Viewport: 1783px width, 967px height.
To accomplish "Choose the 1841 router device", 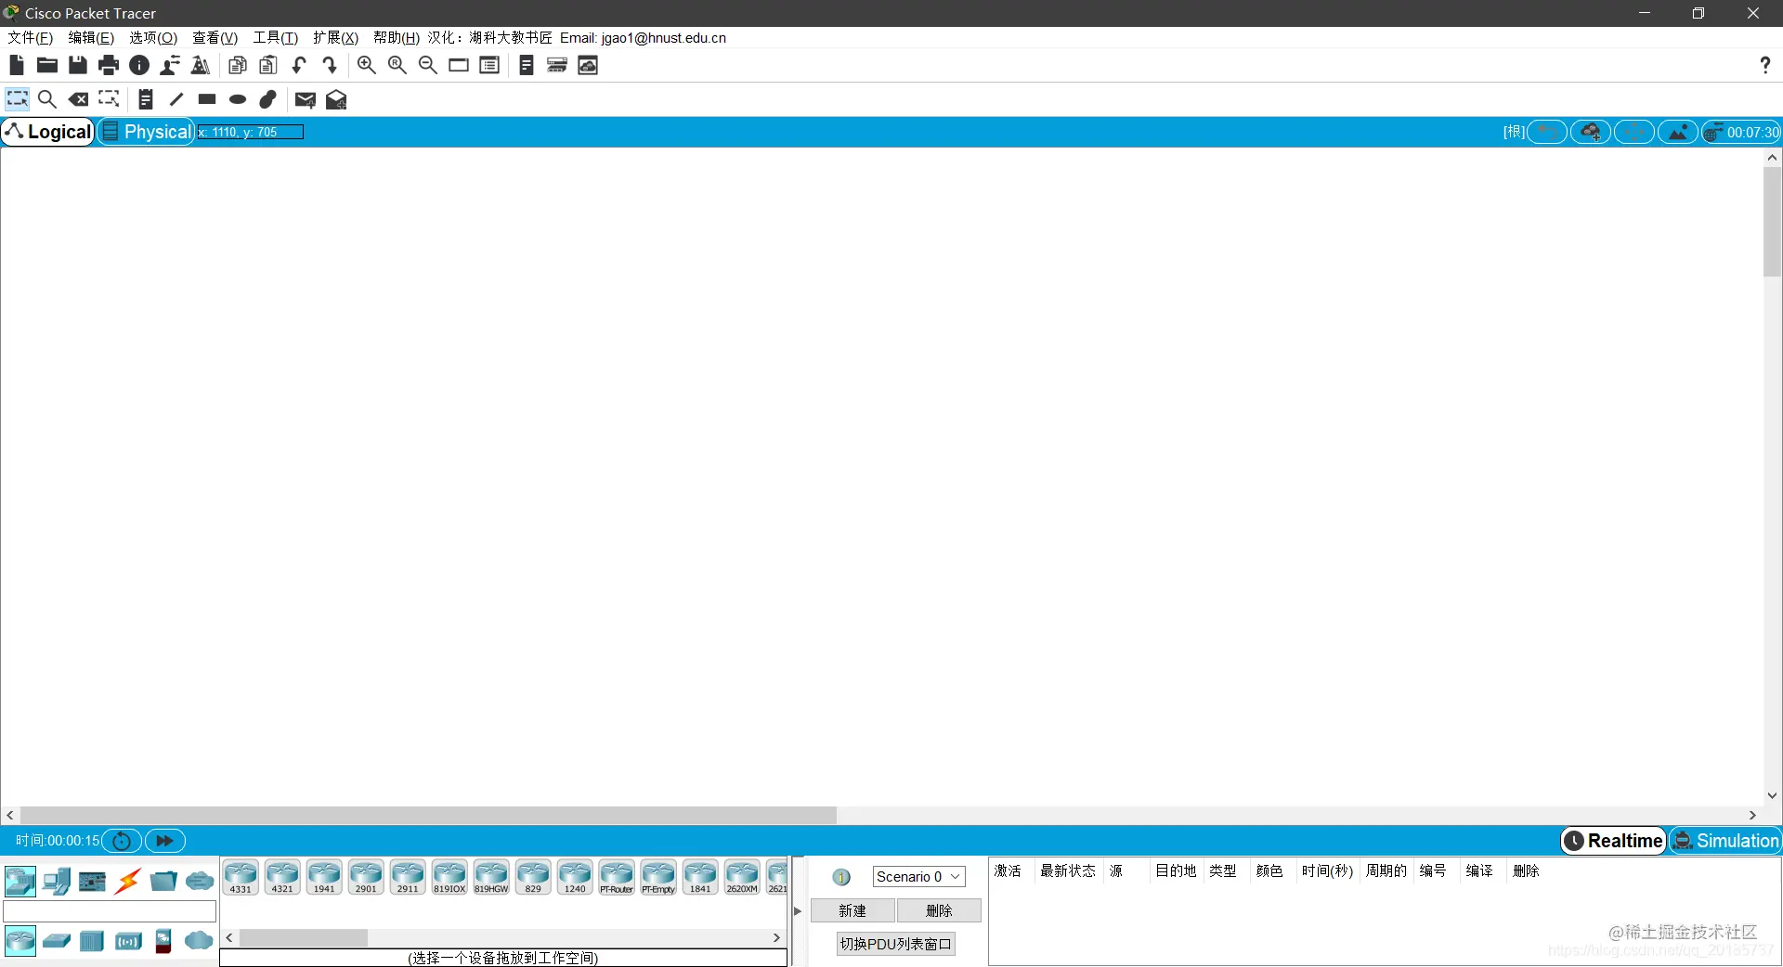I will tap(700, 877).
